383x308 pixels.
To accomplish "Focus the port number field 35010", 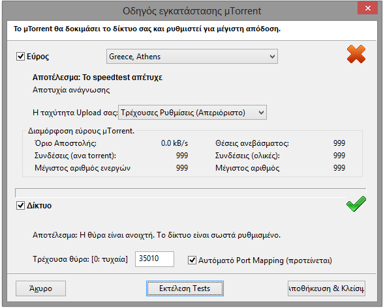I will pos(155,259).
